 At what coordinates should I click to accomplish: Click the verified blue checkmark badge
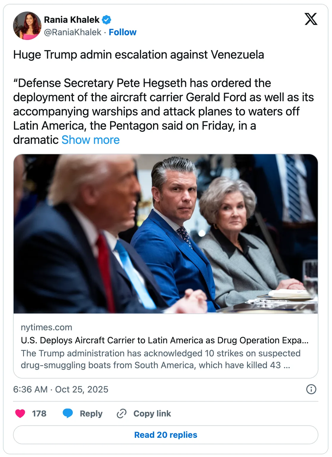[x=107, y=20]
